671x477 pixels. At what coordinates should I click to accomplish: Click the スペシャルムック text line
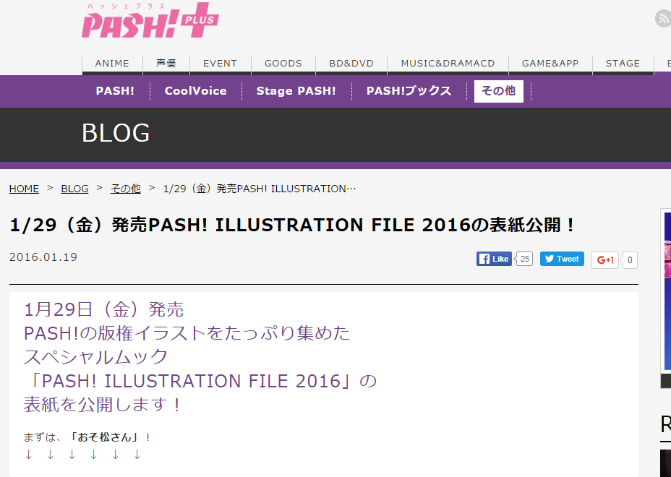[x=95, y=357]
